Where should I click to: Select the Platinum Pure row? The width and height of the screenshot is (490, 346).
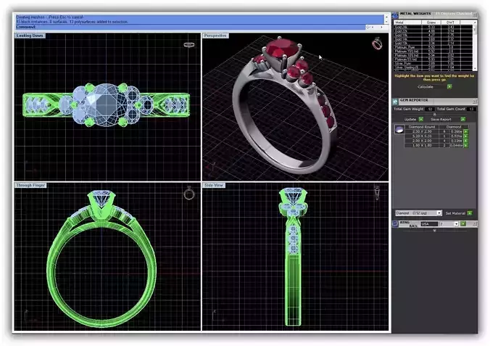pyautogui.click(x=433, y=47)
